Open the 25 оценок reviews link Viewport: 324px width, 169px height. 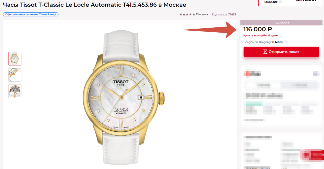202,14
